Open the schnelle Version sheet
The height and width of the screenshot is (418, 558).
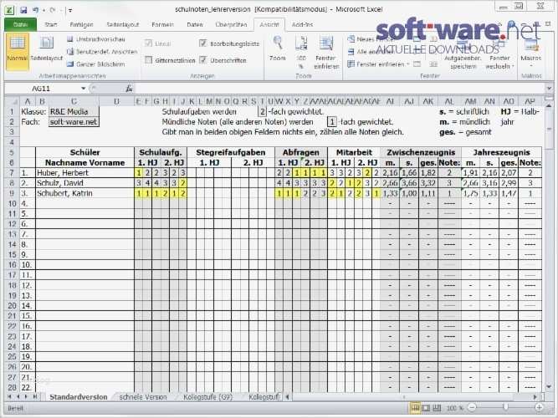[x=143, y=397]
